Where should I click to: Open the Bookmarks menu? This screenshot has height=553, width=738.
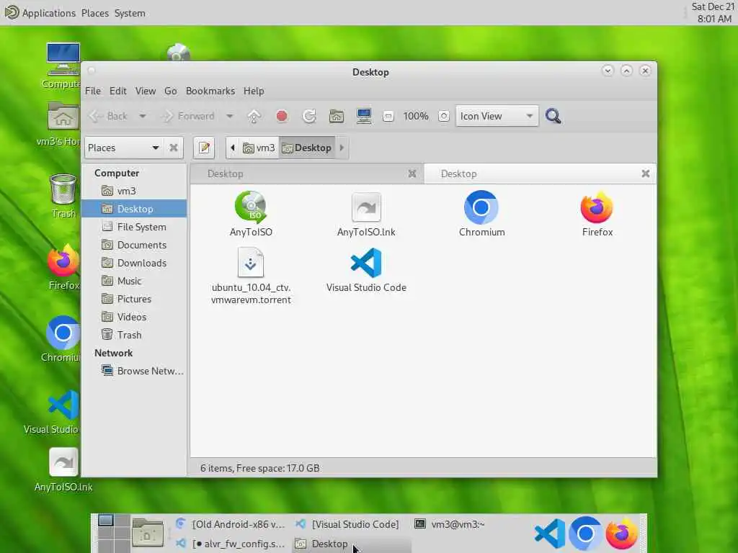(210, 91)
